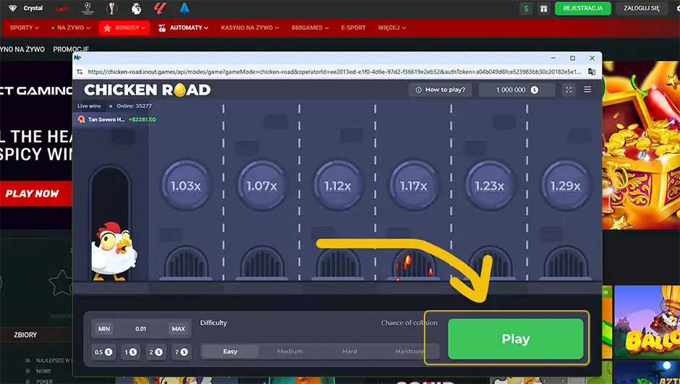Click the cherry icon next to AUTOMATY
The height and width of the screenshot is (384, 680).
point(162,28)
